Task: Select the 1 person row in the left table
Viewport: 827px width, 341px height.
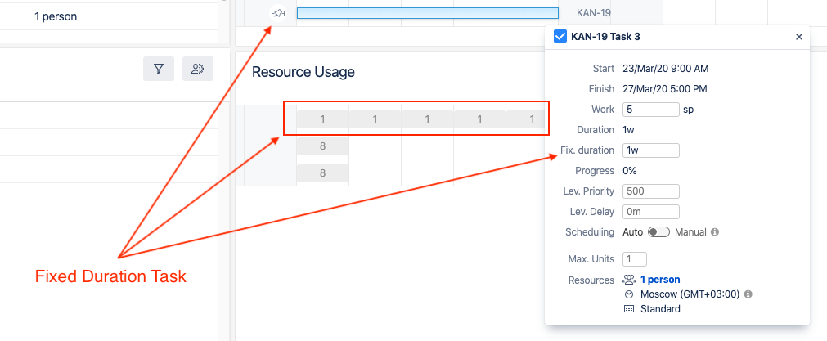Action: [x=56, y=16]
